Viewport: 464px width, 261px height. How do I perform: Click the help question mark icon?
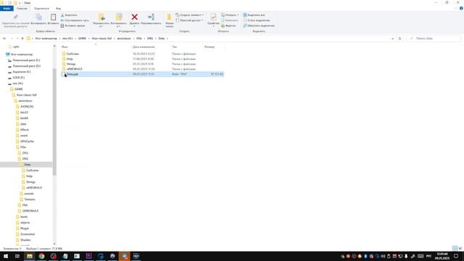point(461,8)
